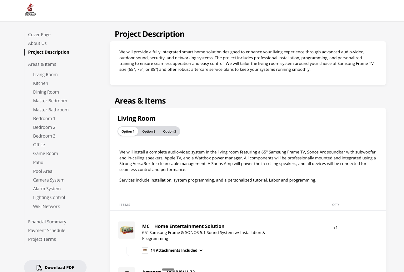Click the Project Description main heading

[x=150, y=34]
